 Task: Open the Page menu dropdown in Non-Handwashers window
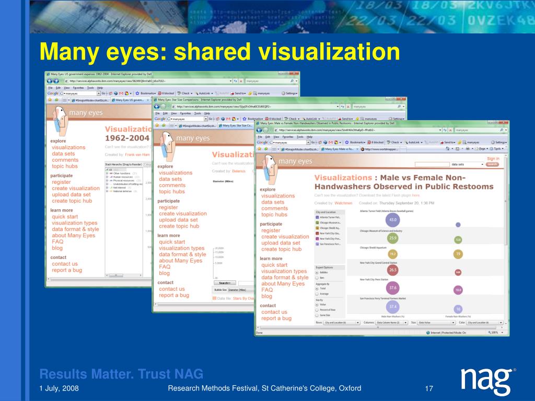481,149
